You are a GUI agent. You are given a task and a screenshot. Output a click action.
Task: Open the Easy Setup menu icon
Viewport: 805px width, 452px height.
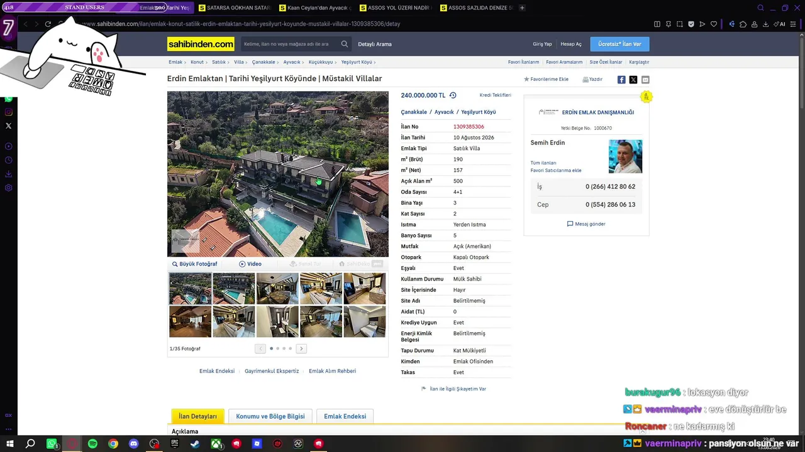click(794, 24)
